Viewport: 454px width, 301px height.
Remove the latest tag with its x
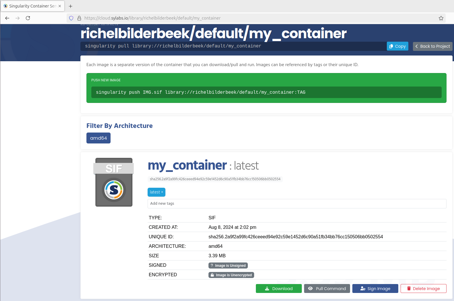click(162, 192)
